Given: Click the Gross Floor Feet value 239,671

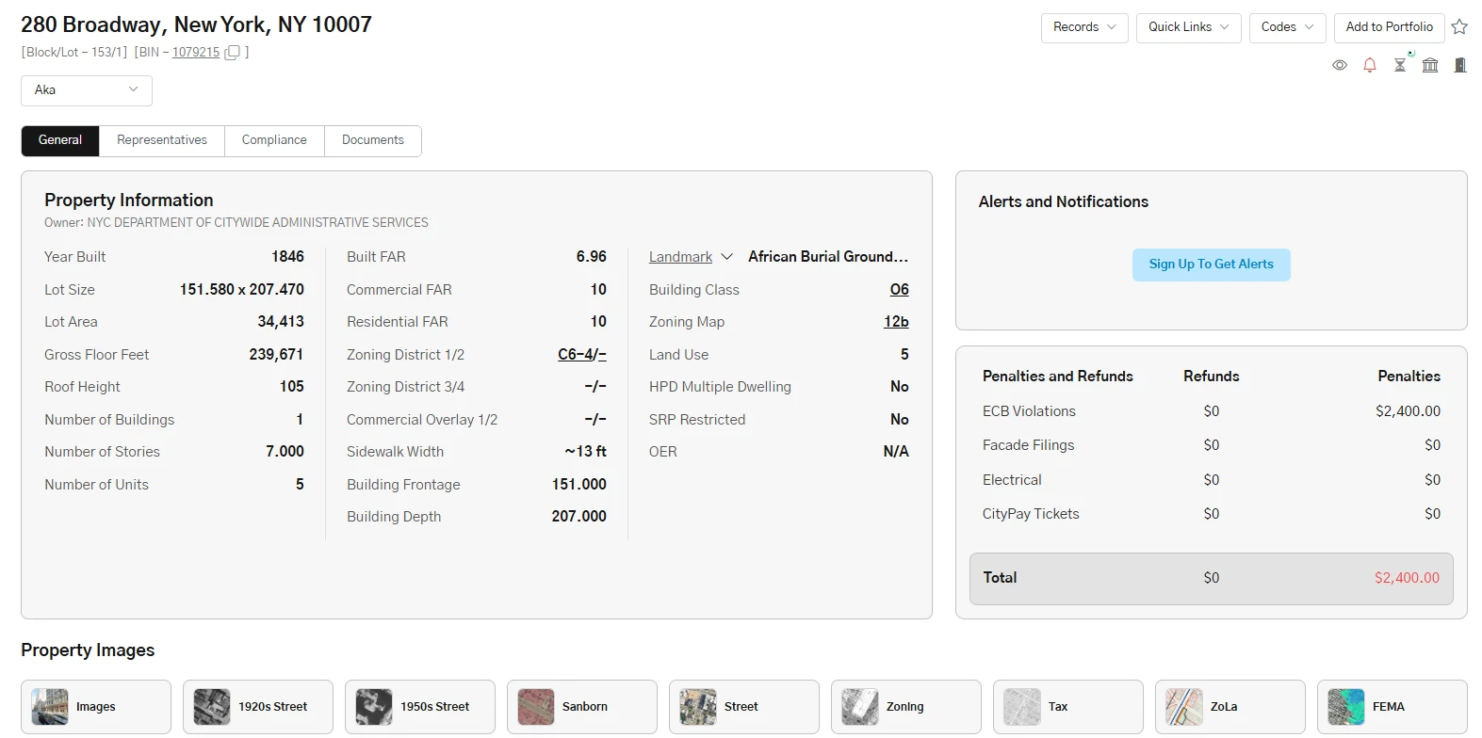Looking at the screenshot, I should coord(276,355).
